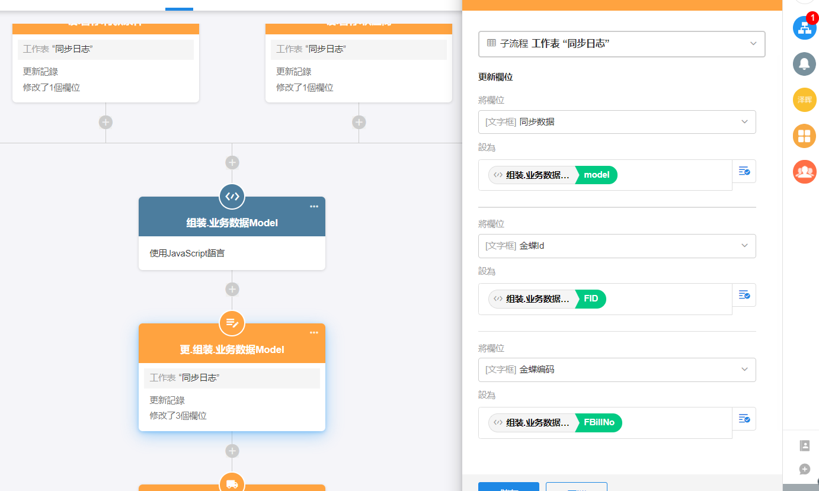Click the chat bubble plus icon
The width and height of the screenshot is (819, 491).
click(x=804, y=469)
